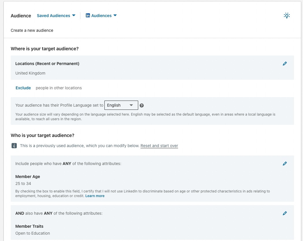Click Reset and start over

tap(159, 146)
